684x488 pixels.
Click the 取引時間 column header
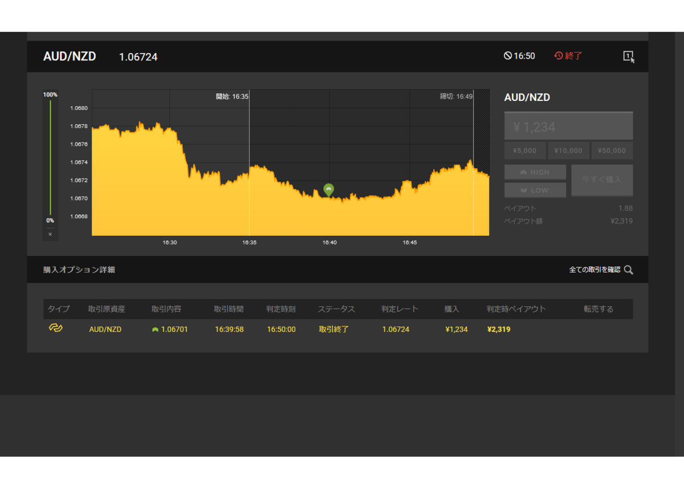[229, 309]
